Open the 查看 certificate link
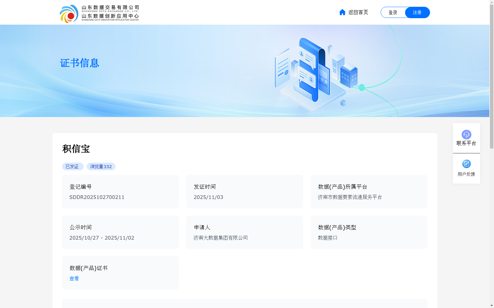 click(x=74, y=278)
